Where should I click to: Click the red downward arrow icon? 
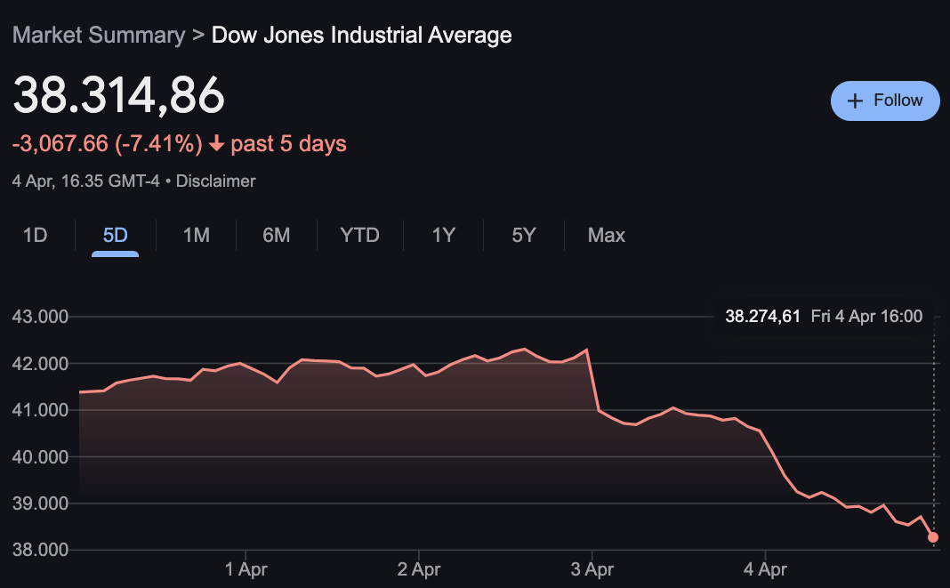click(x=216, y=143)
